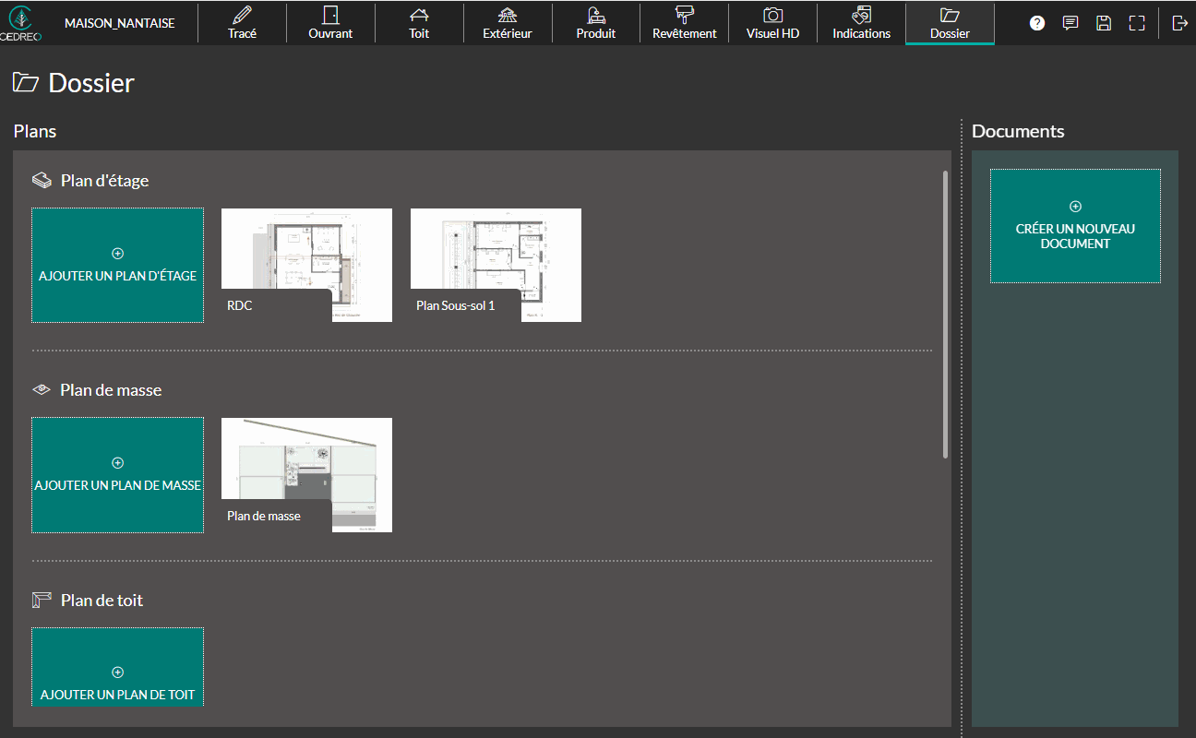Select the Revêtement paint roller tool
The width and height of the screenshot is (1196, 738).
click(684, 22)
